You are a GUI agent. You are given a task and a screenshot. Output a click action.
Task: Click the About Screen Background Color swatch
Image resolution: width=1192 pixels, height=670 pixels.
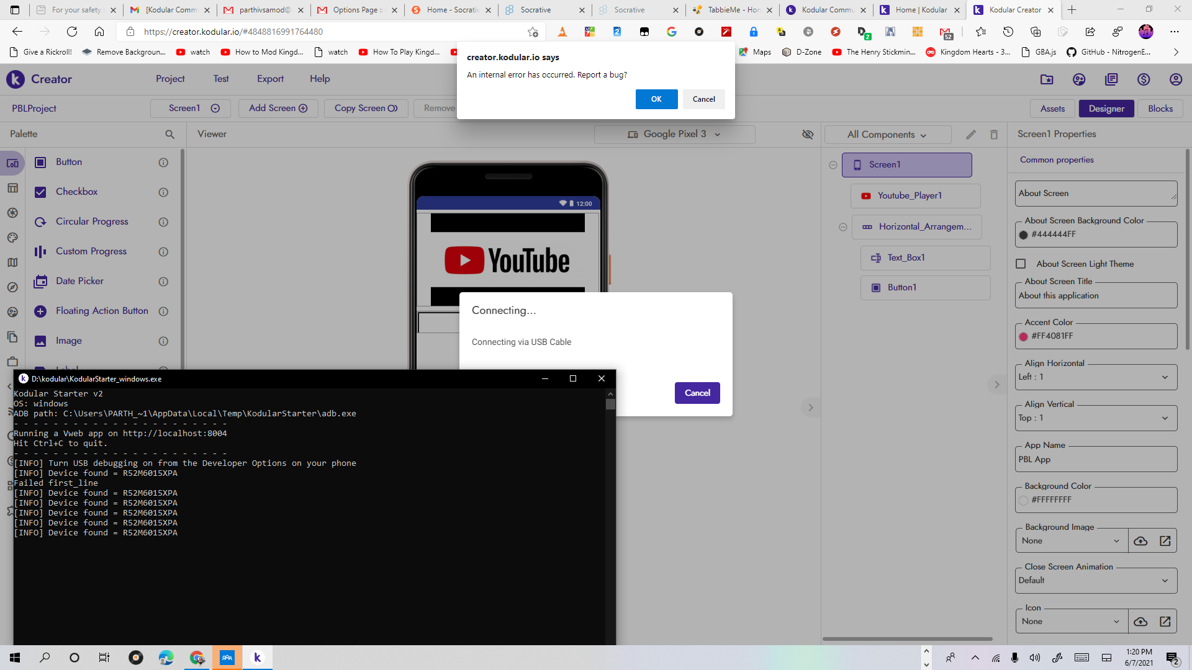(1024, 235)
